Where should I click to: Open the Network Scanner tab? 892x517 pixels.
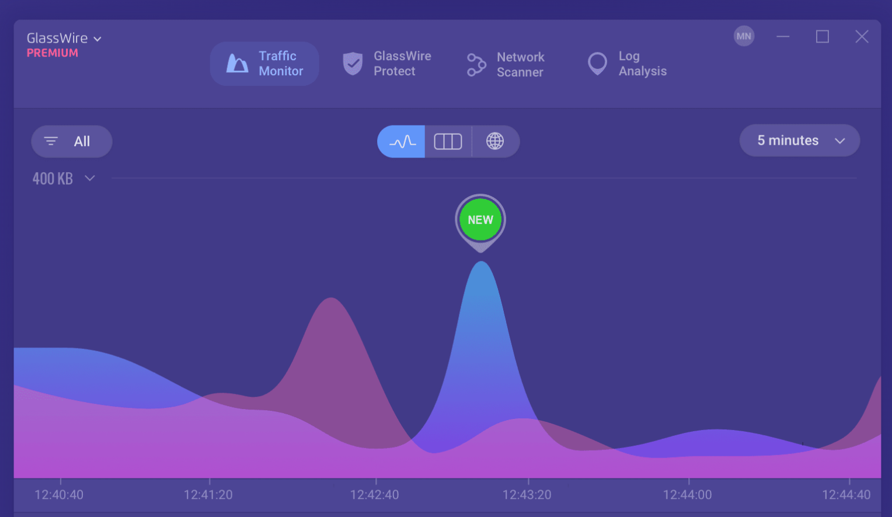point(506,65)
